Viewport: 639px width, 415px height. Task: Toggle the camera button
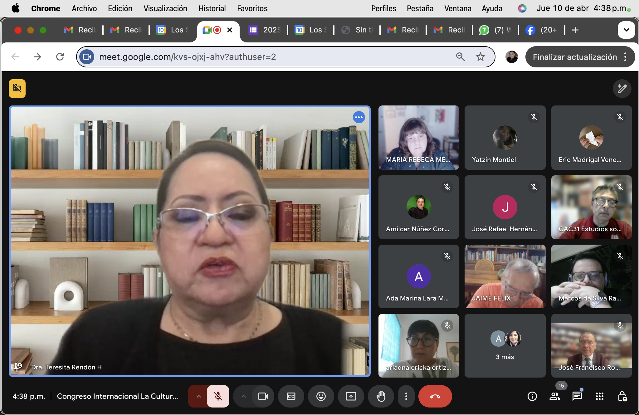point(263,396)
